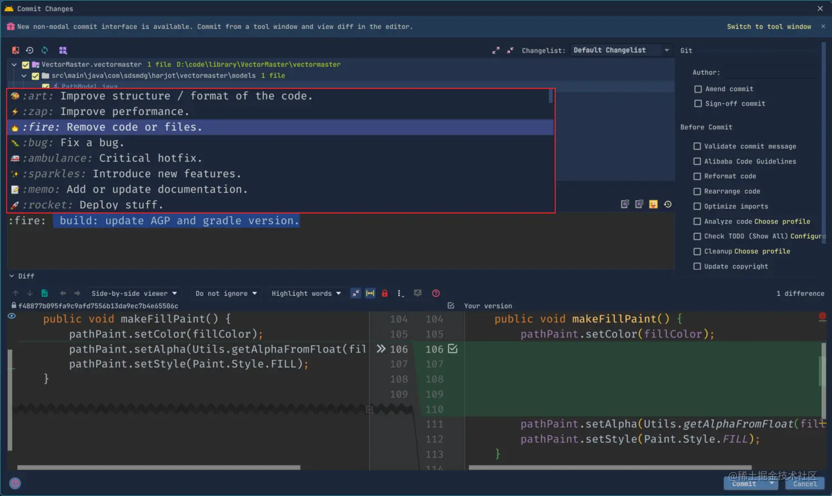Click the Author input field
Screen dimensions: 832x496
771,72
